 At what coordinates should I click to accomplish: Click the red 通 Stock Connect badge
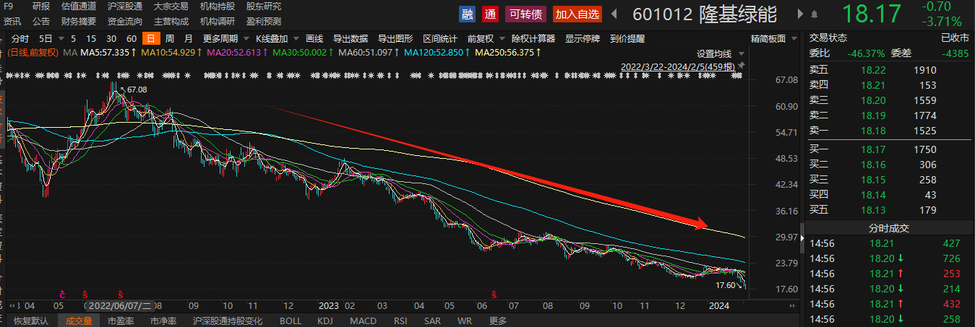point(491,14)
